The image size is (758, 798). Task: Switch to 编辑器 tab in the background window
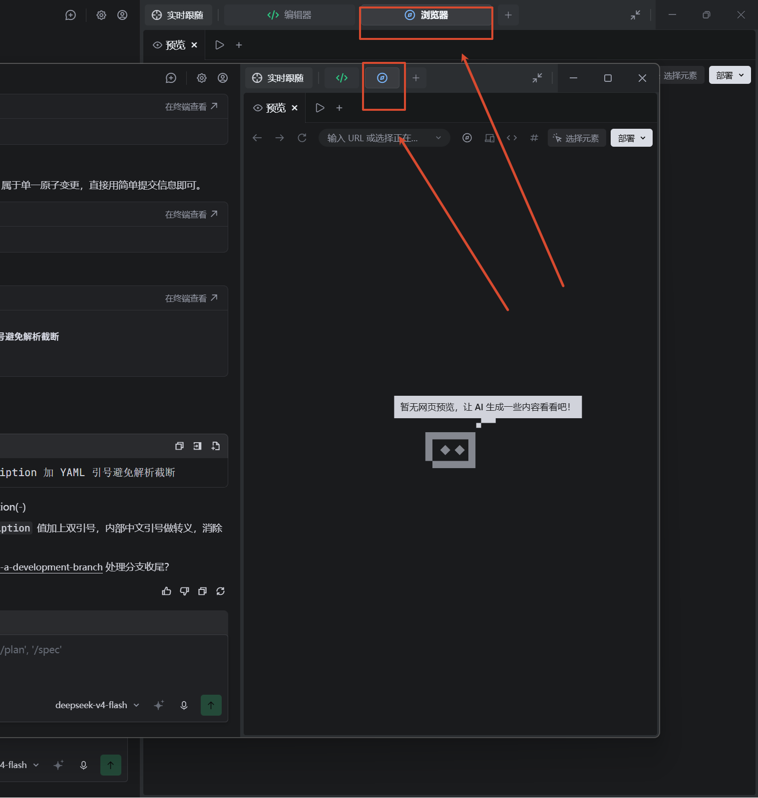[289, 15]
